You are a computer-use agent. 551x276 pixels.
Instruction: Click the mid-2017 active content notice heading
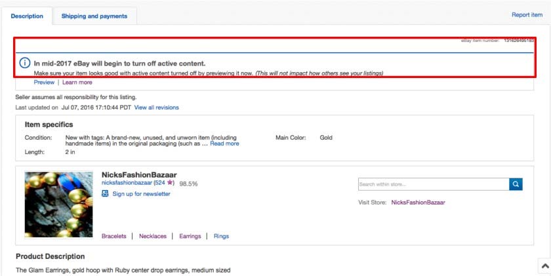pyautogui.click(x=119, y=64)
